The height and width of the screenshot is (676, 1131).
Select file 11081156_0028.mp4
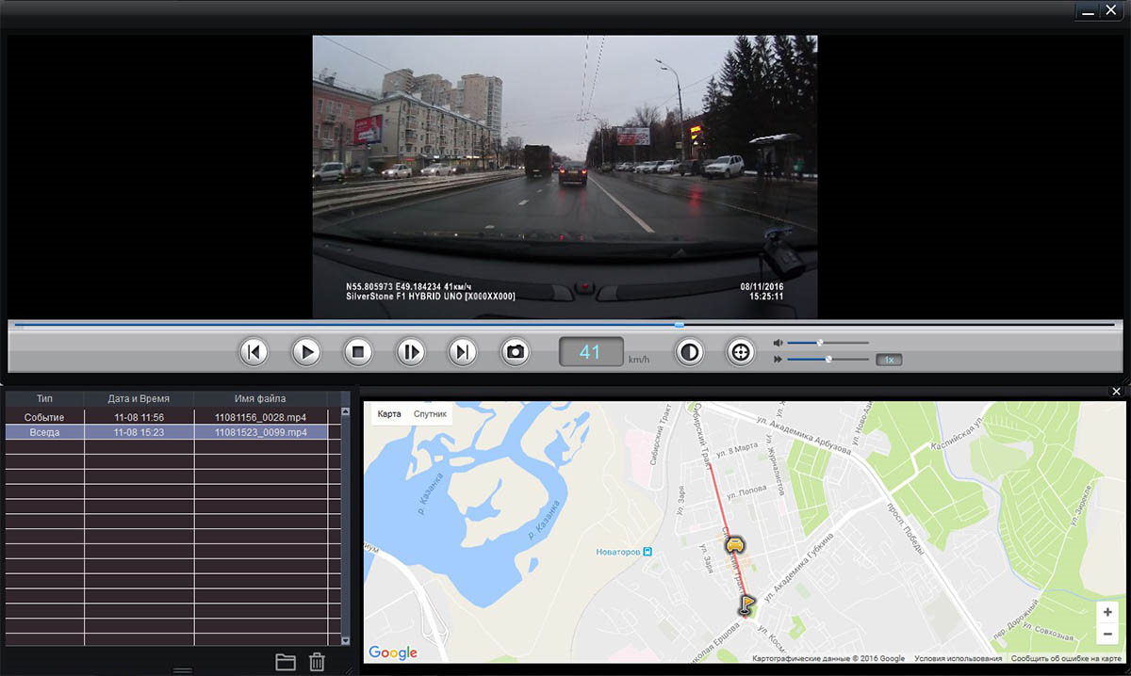pos(261,417)
